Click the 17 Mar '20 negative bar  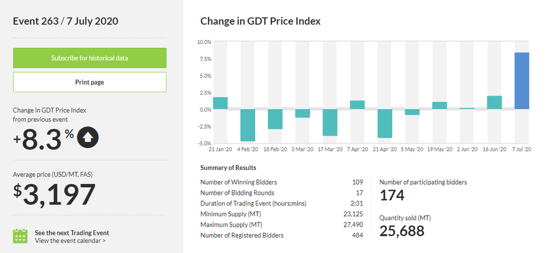[x=330, y=122]
